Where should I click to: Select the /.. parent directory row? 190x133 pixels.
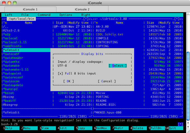47,27
